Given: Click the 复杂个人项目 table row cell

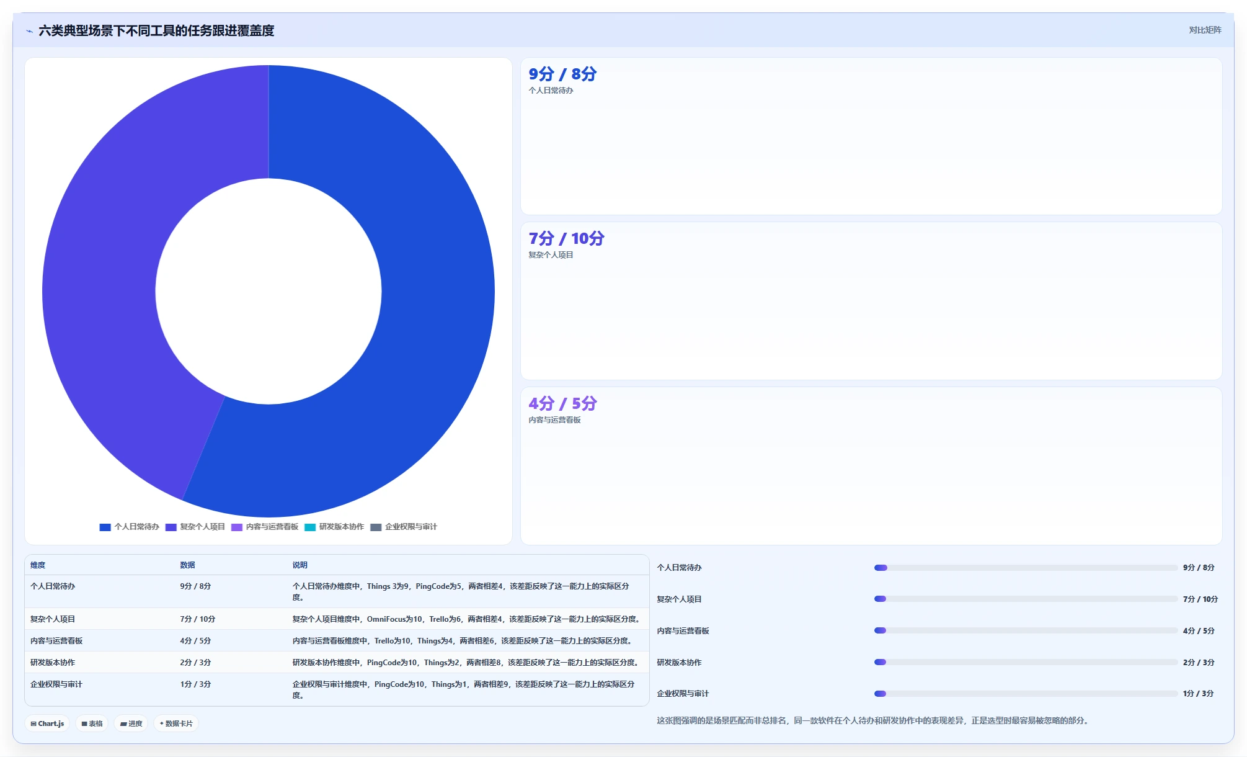Looking at the screenshot, I should pyautogui.click(x=53, y=619).
